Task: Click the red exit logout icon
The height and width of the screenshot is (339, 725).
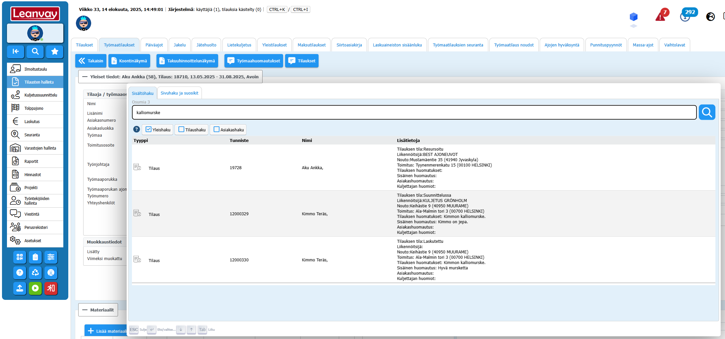Action: tap(51, 288)
